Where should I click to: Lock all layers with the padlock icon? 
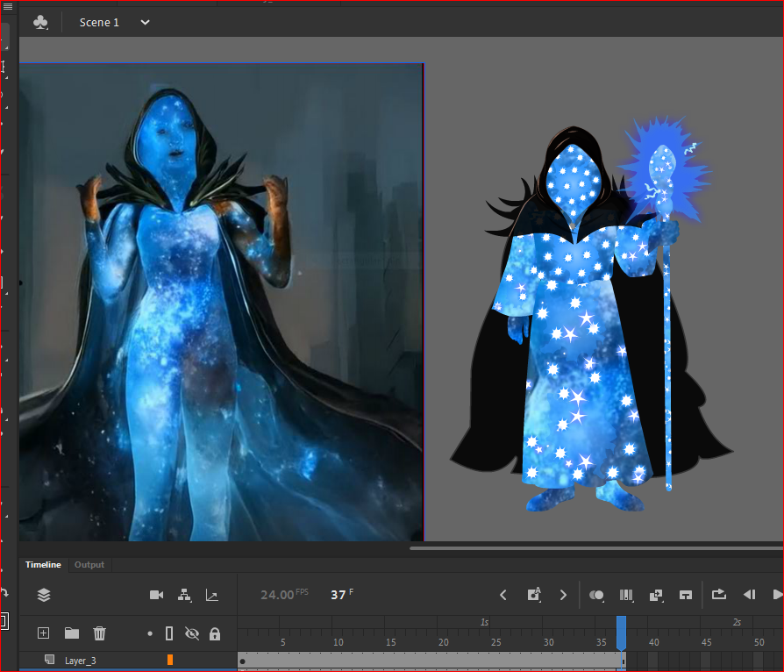215,634
